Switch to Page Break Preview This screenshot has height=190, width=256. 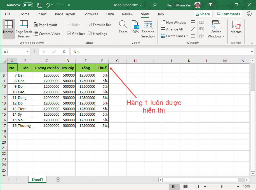24,29
